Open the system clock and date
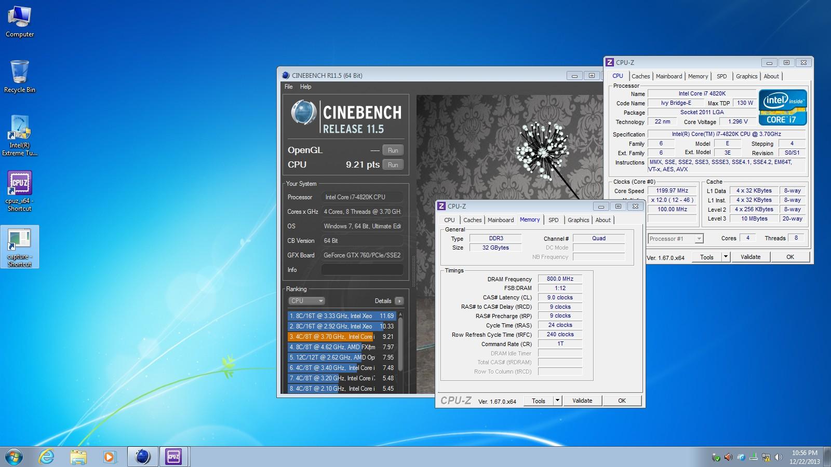The height and width of the screenshot is (467, 831). pos(805,457)
